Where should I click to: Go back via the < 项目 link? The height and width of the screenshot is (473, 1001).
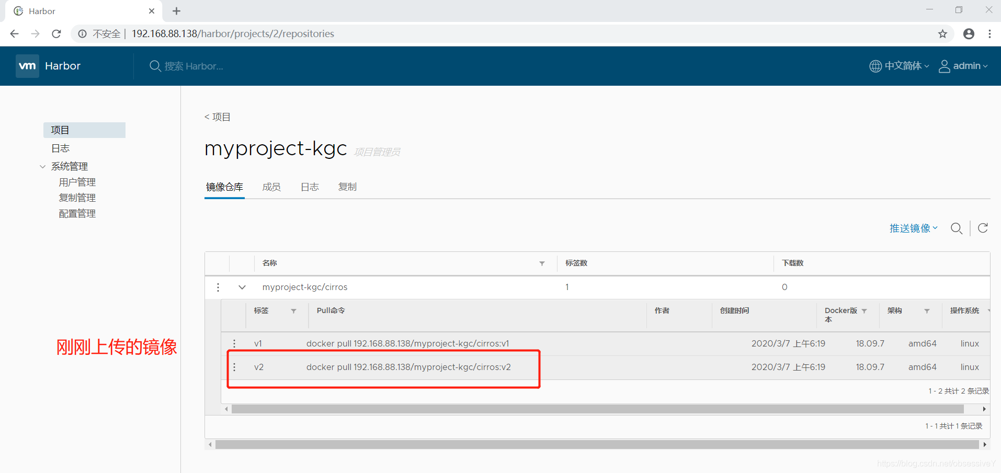tap(217, 117)
